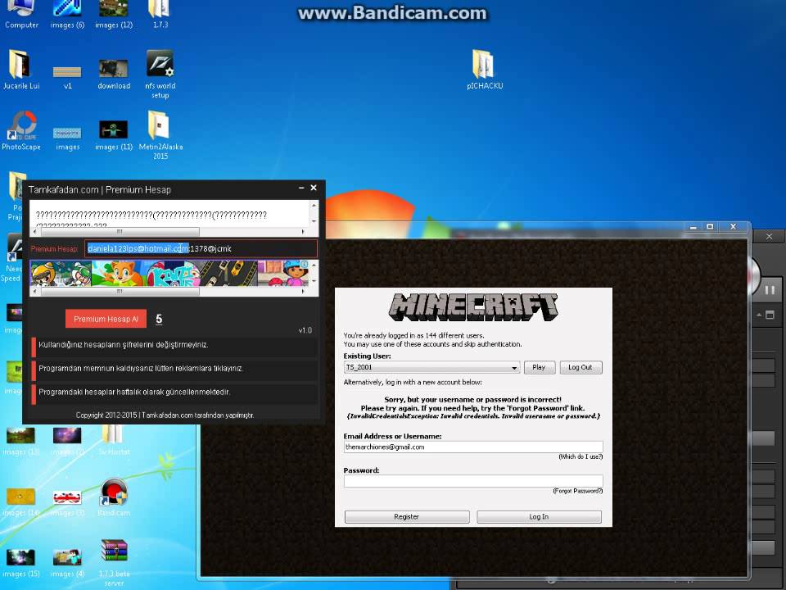Click the Log Out button
This screenshot has height=590, width=786.
point(580,367)
